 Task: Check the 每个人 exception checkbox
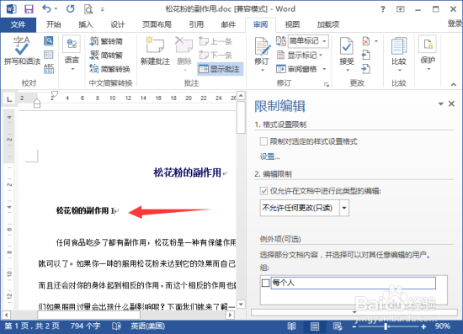(x=265, y=283)
